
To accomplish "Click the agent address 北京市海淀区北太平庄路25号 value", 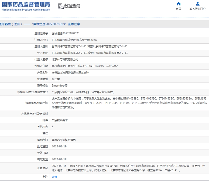I will click(85, 66).
